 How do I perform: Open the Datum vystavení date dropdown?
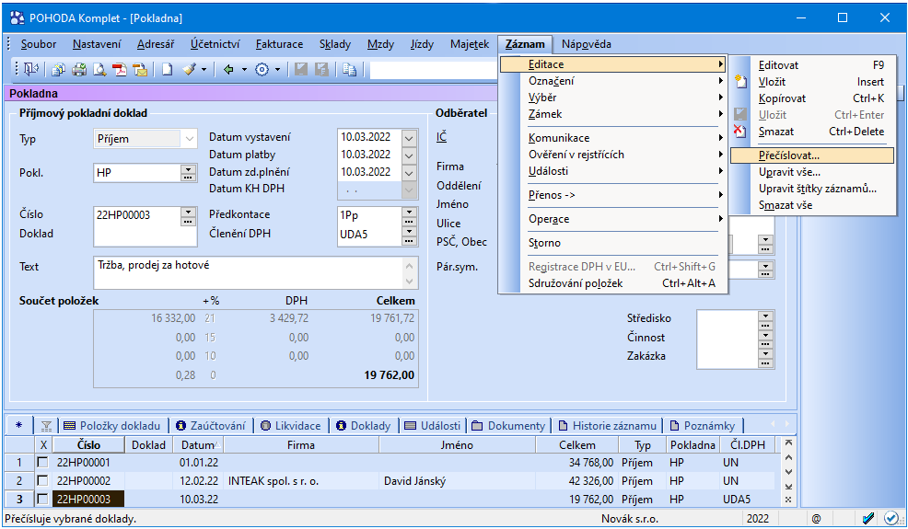[409, 138]
